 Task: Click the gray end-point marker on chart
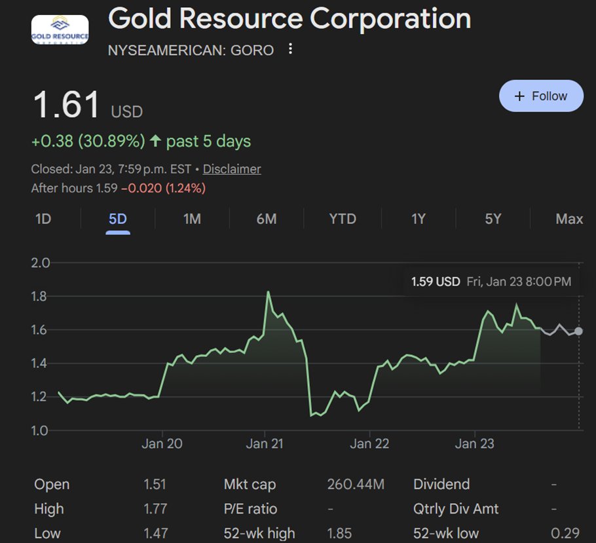tap(578, 331)
